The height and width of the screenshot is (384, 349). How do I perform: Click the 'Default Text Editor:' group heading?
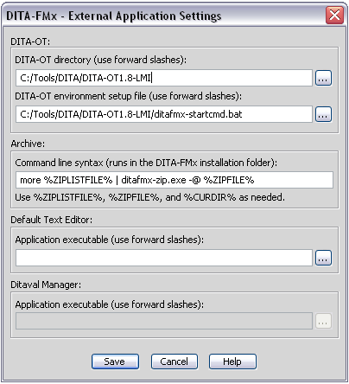52,220
